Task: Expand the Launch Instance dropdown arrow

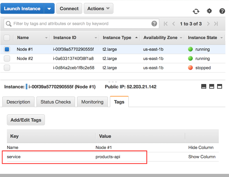Action: pos(49,8)
